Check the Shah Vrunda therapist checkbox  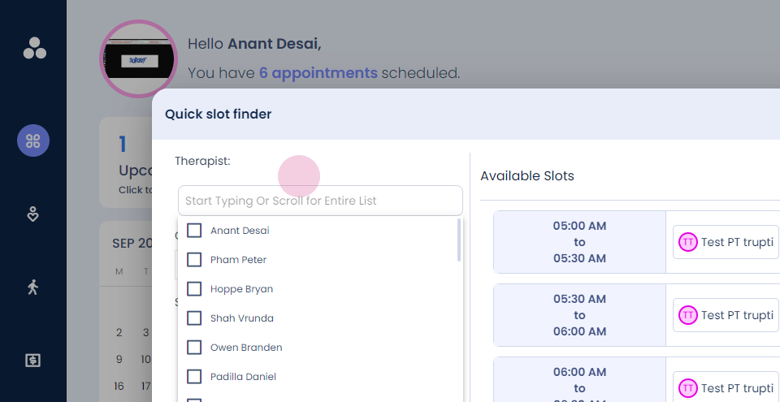(194, 318)
